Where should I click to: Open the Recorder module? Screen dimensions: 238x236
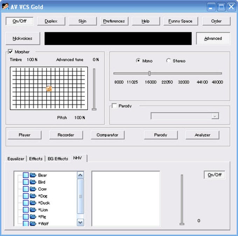tap(66, 135)
